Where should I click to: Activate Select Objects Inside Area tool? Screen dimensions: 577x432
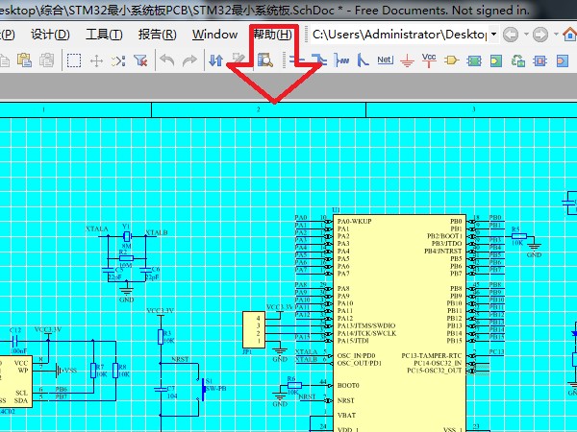coord(74,60)
